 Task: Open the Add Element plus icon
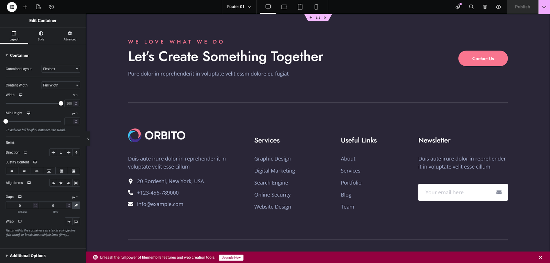pos(25,7)
